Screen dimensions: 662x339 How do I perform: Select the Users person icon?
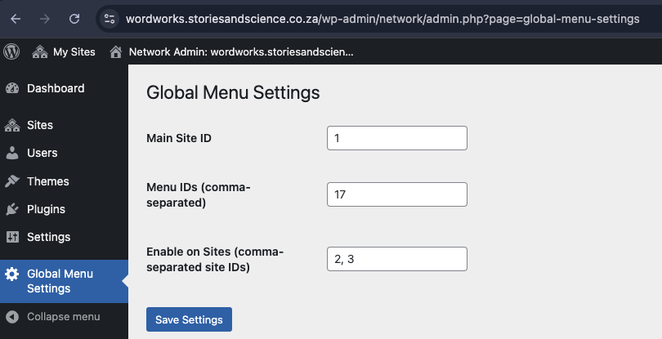pyautogui.click(x=12, y=153)
